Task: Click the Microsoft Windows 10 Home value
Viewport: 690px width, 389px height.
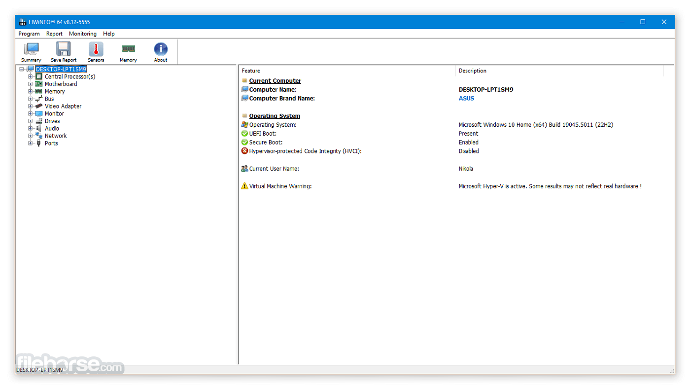Action: [x=536, y=125]
